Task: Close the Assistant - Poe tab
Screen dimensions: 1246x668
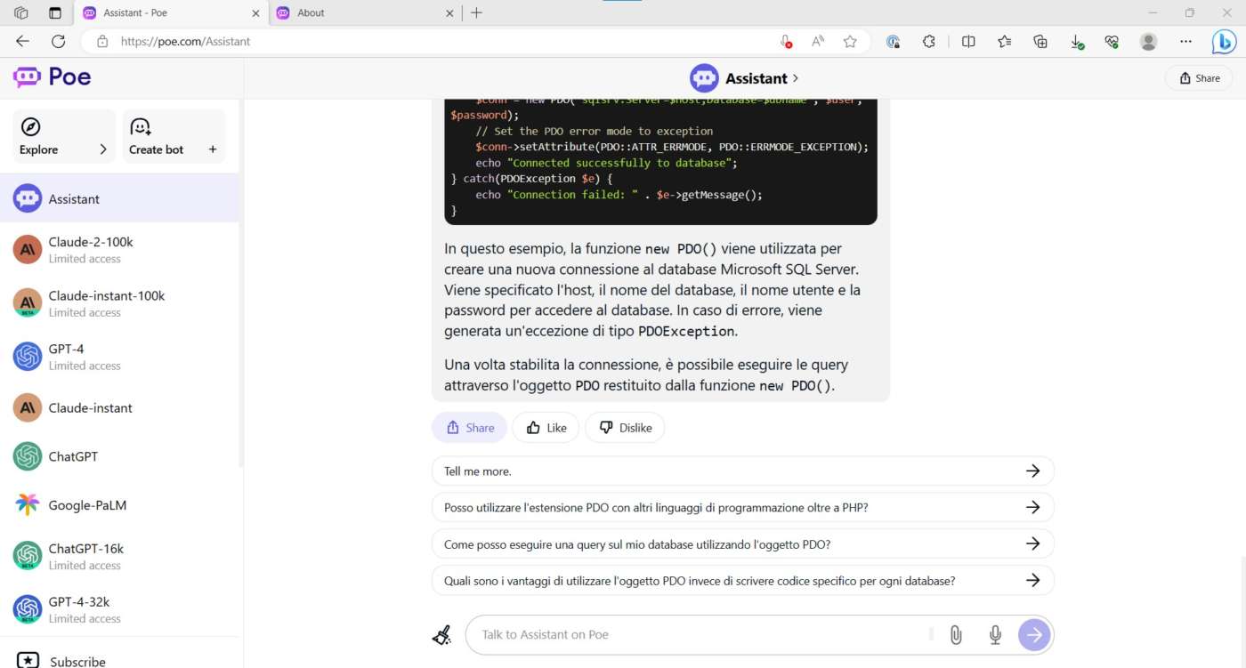Action: click(256, 12)
